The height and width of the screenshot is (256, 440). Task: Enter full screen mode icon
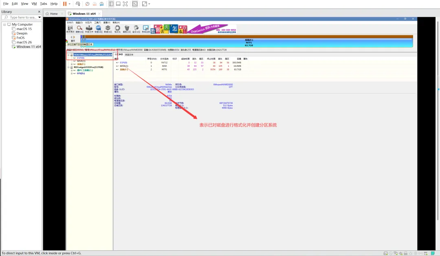(125, 4)
